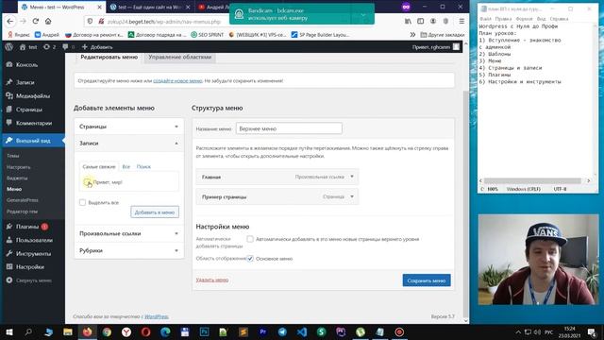Click the Добавить plus item in admin bar
The image size is (604, 340).
point(97,47)
